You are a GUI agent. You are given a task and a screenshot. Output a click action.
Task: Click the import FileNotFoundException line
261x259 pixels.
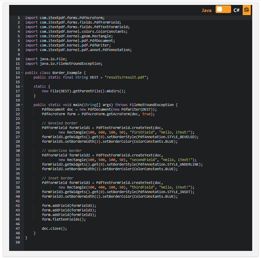tap(64, 64)
